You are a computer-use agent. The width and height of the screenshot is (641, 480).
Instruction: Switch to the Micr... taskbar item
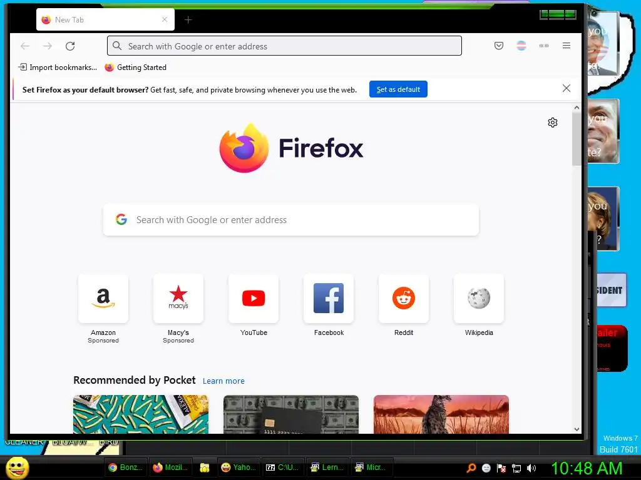(372, 467)
